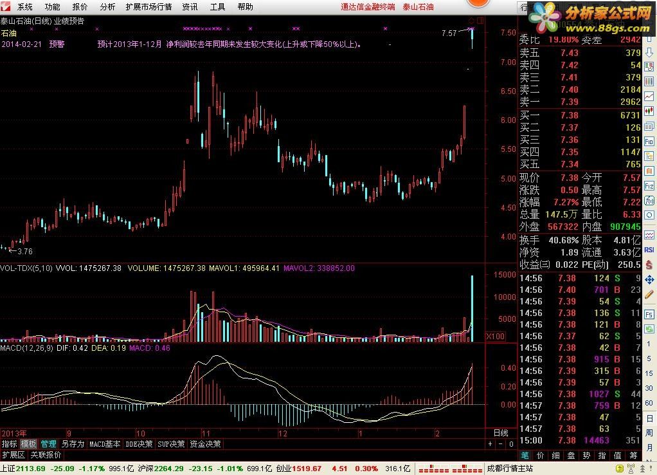Select the 周 weekly period button
Image resolution: width=657 pixels, height=475 pixels.
click(649, 433)
